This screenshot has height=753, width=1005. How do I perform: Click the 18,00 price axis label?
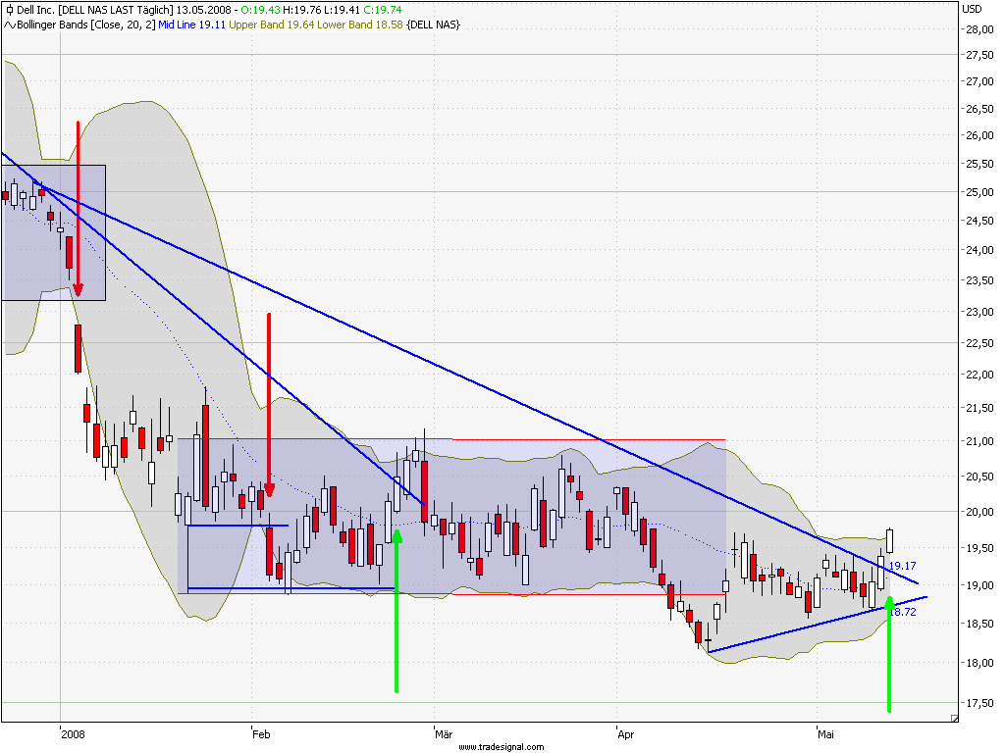click(x=979, y=663)
